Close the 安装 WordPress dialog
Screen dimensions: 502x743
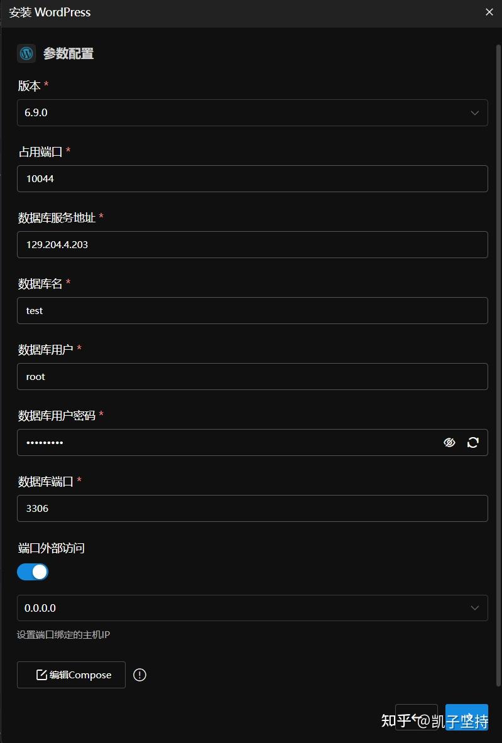tap(489, 12)
